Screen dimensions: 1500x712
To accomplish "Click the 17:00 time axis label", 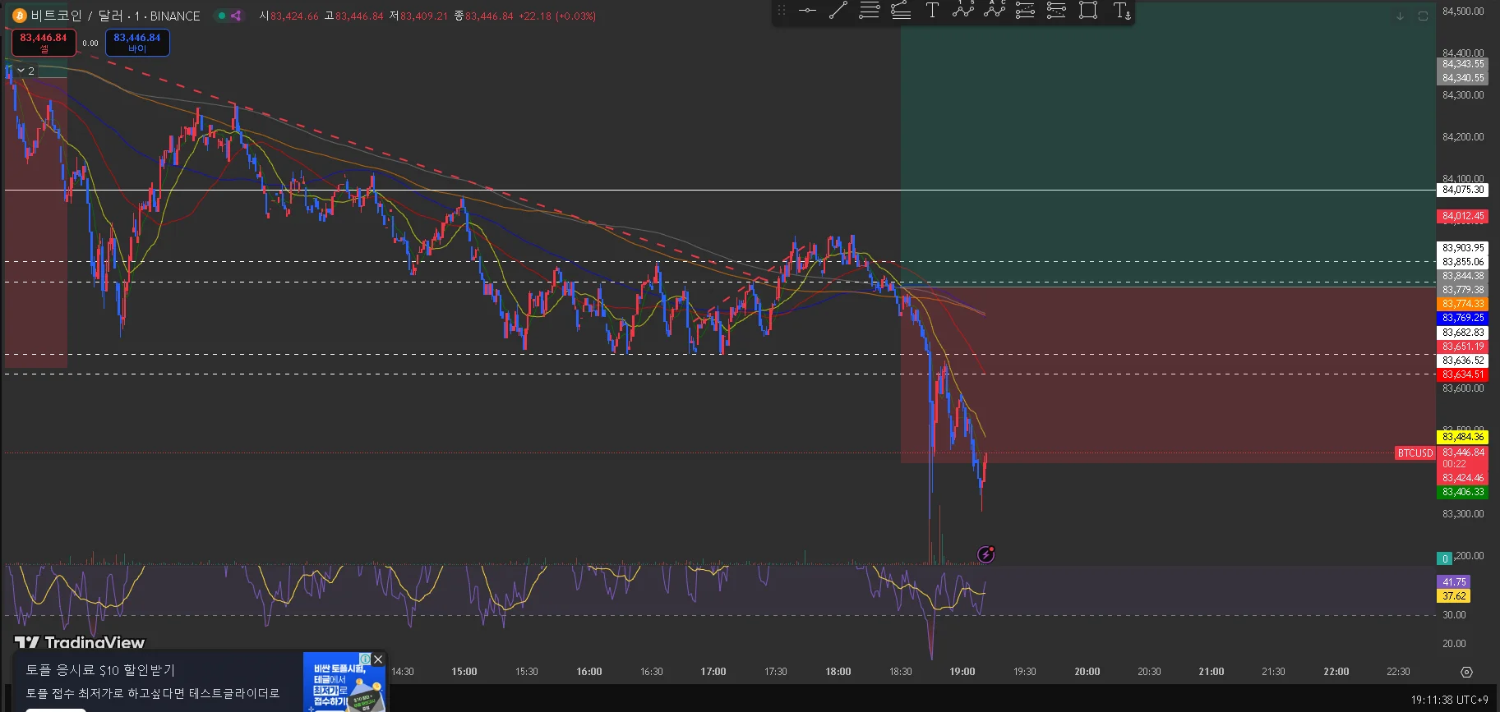I will pos(713,672).
